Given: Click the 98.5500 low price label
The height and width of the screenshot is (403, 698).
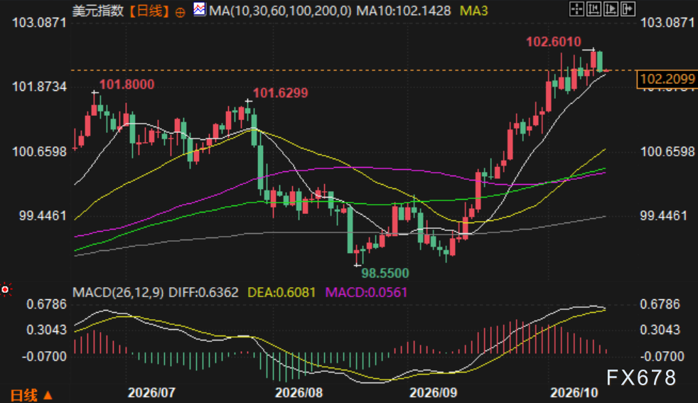Looking at the screenshot, I should (x=385, y=273).
